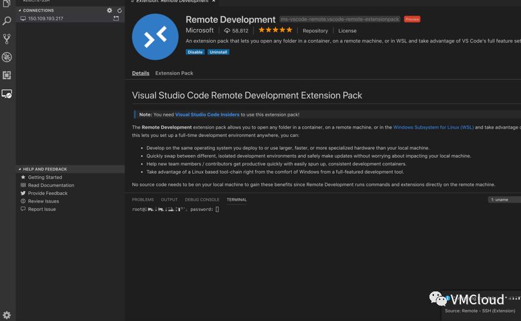Open the Source Control view

(6, 39)
